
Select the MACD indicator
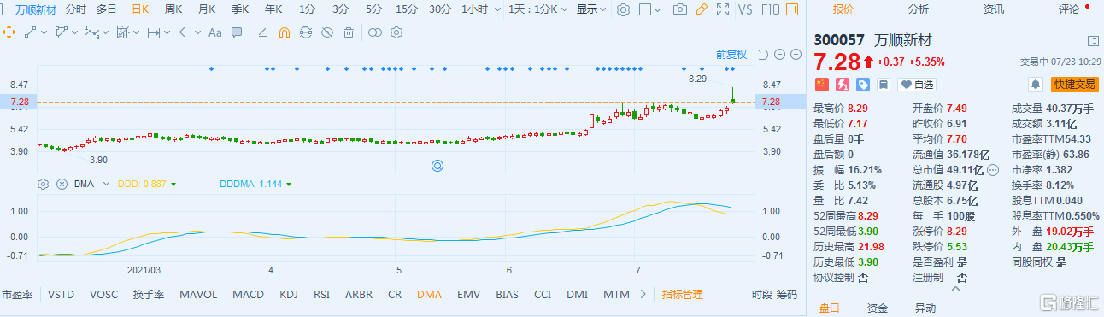click(248, 294)
